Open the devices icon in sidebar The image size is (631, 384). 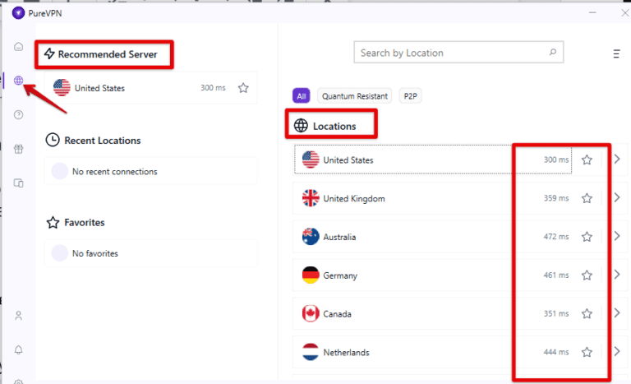tap(18, 183)
